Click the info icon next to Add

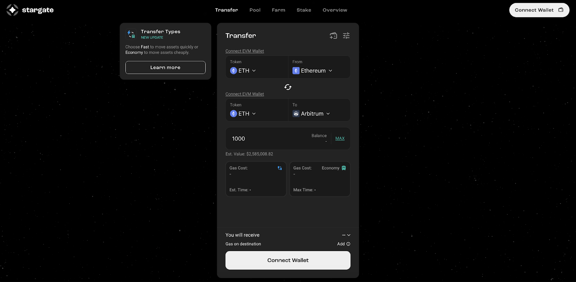click(348, 244)
